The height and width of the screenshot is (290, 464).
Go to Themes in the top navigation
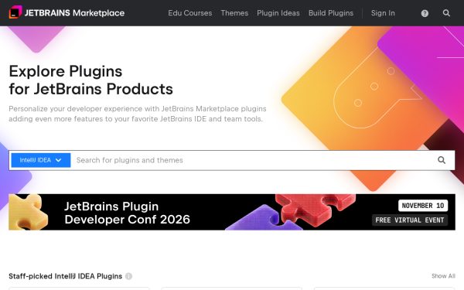(x=234, y=13)
